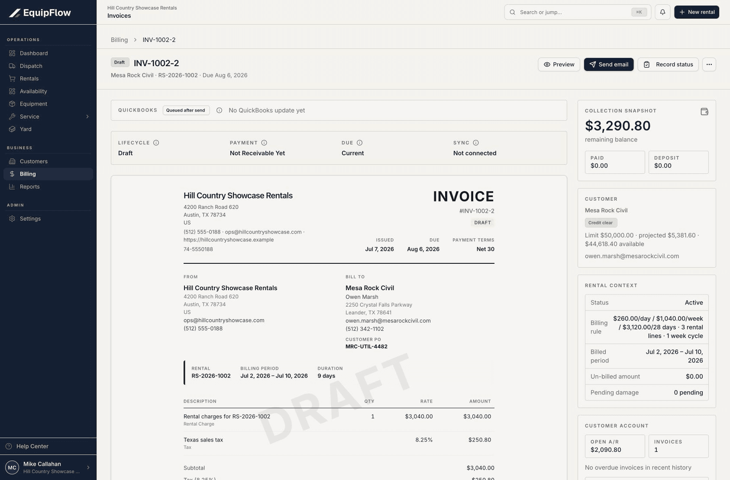Image resolution: width=730 pixels, height=480 pixels.
Task: Open Reports from the sidebar
Action: click(x=48, y=187)
